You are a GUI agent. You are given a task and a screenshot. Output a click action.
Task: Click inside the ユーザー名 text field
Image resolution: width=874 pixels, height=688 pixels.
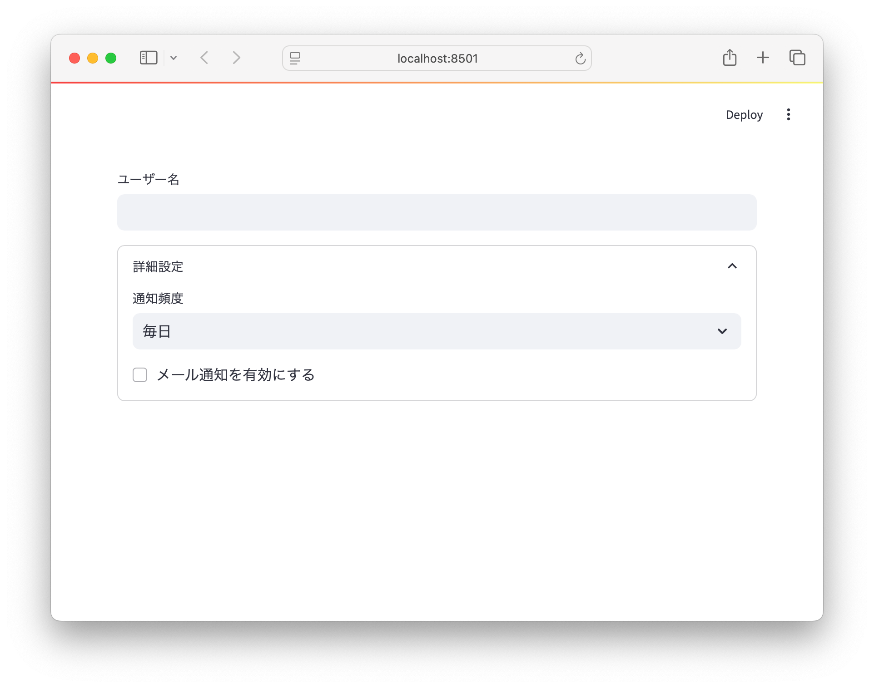(436, 212)
